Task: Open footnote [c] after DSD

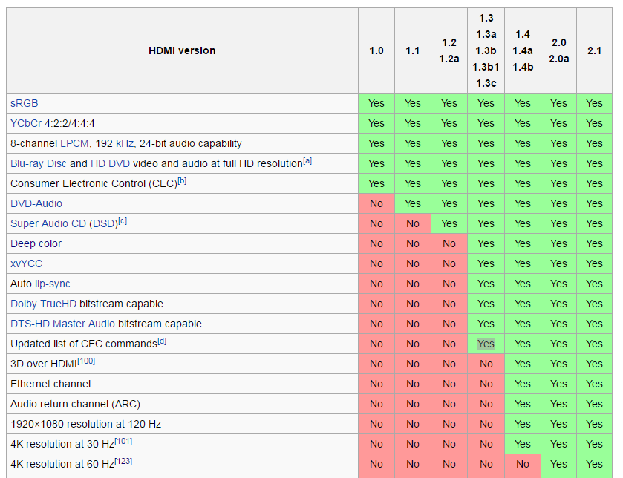Action: click(123, 221)
